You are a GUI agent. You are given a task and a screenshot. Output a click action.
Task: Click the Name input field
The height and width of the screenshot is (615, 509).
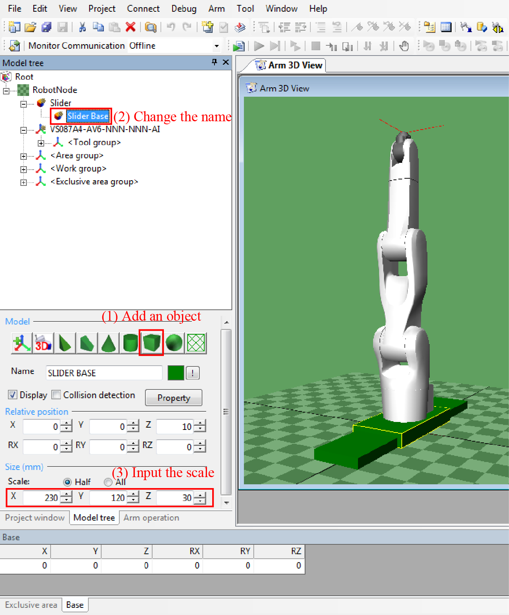click(x=104, y=373)
